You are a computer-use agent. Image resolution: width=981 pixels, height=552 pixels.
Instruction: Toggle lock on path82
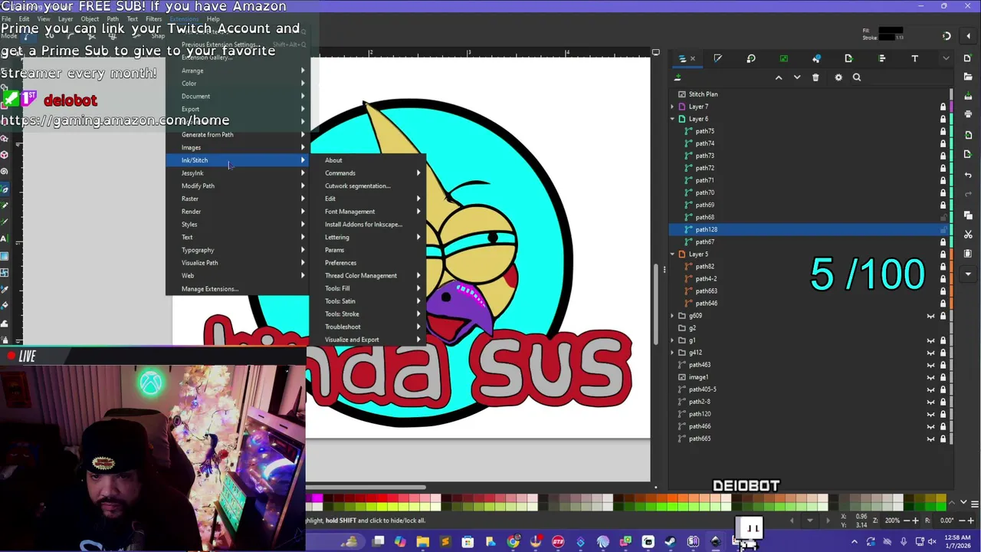(x=943, y=266)
